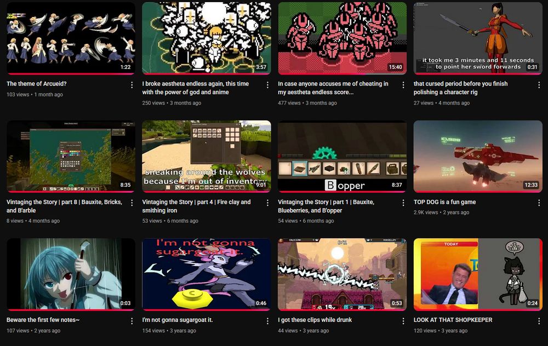Click the 15:40 duration badge
Image resolution: width=548 pixels, height=346 pixels.
[x=396, y=67]
